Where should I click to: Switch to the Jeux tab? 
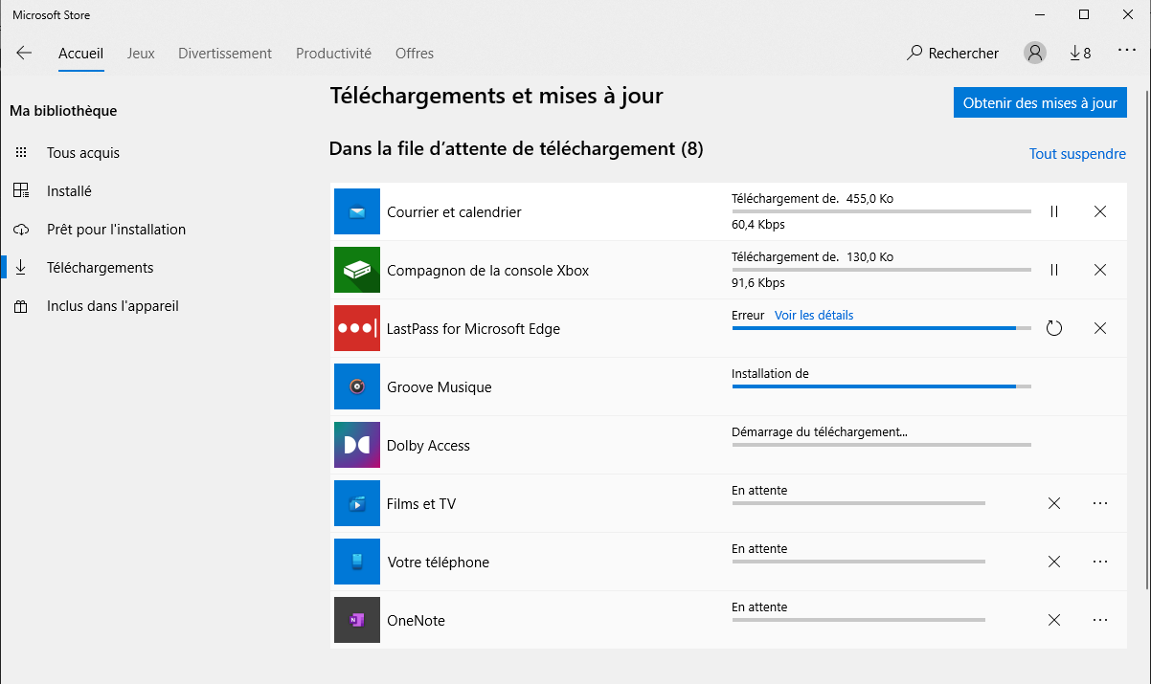[x=141, y=54]
